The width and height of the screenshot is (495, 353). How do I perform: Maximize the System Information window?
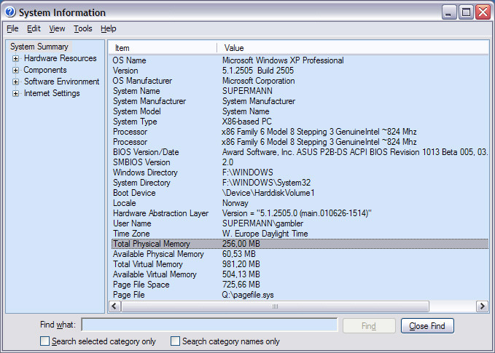coord(466,12)
